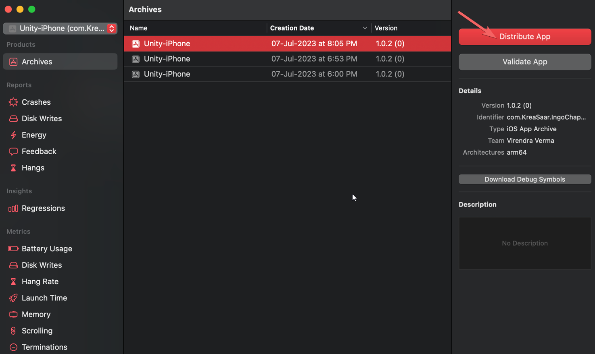The image size is (595, 354).
Task: Open Archives in the Products sidebar
Action: click(x=37, y=62)
